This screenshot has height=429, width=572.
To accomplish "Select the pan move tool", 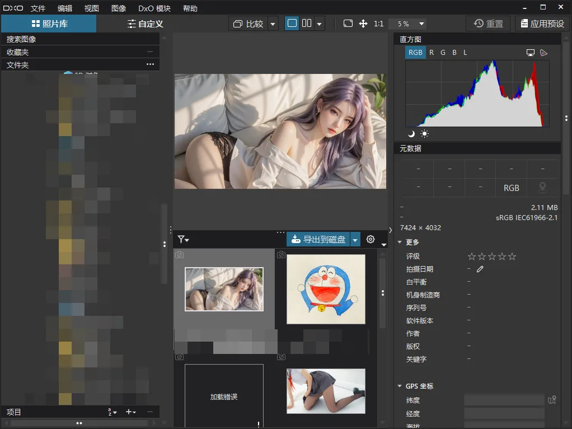I will pos(363,24).
